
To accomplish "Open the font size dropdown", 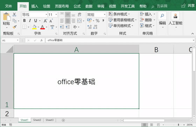I will pos(56,15).
